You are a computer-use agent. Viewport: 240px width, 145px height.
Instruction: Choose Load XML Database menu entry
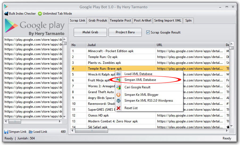(149, 74)
